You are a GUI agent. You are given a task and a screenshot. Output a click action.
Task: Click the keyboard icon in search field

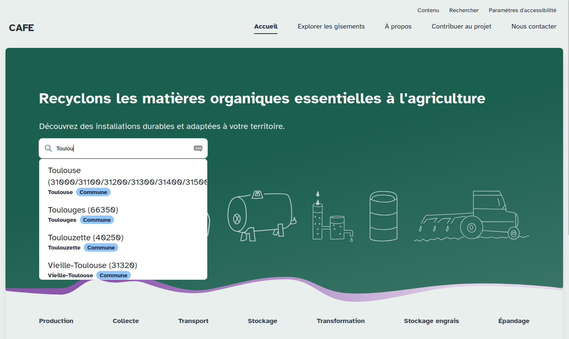pos(198,148)
